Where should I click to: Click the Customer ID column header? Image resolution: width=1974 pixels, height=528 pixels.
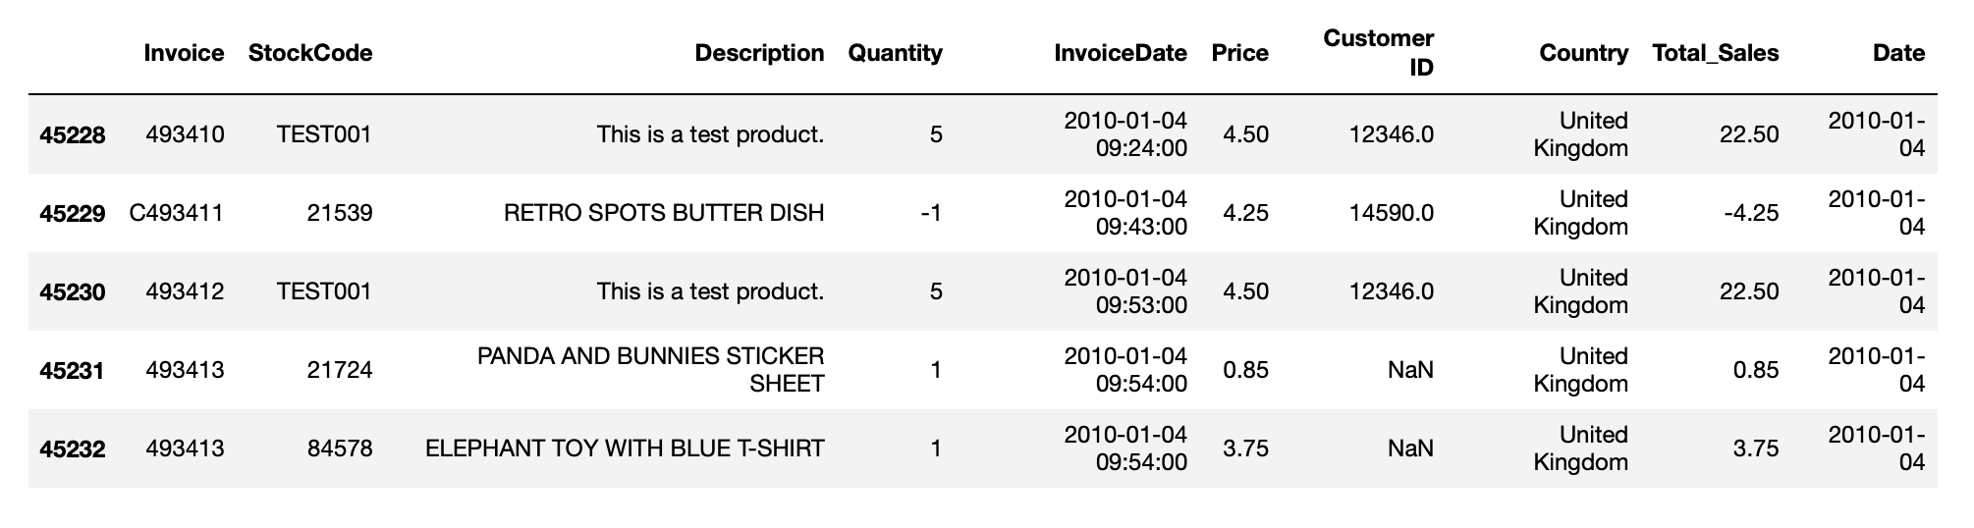pyautogui.click(x=1378, y=53)
